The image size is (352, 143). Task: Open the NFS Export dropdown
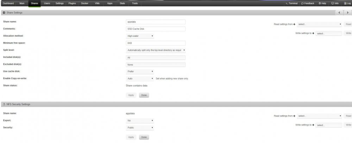coord(140,121)
